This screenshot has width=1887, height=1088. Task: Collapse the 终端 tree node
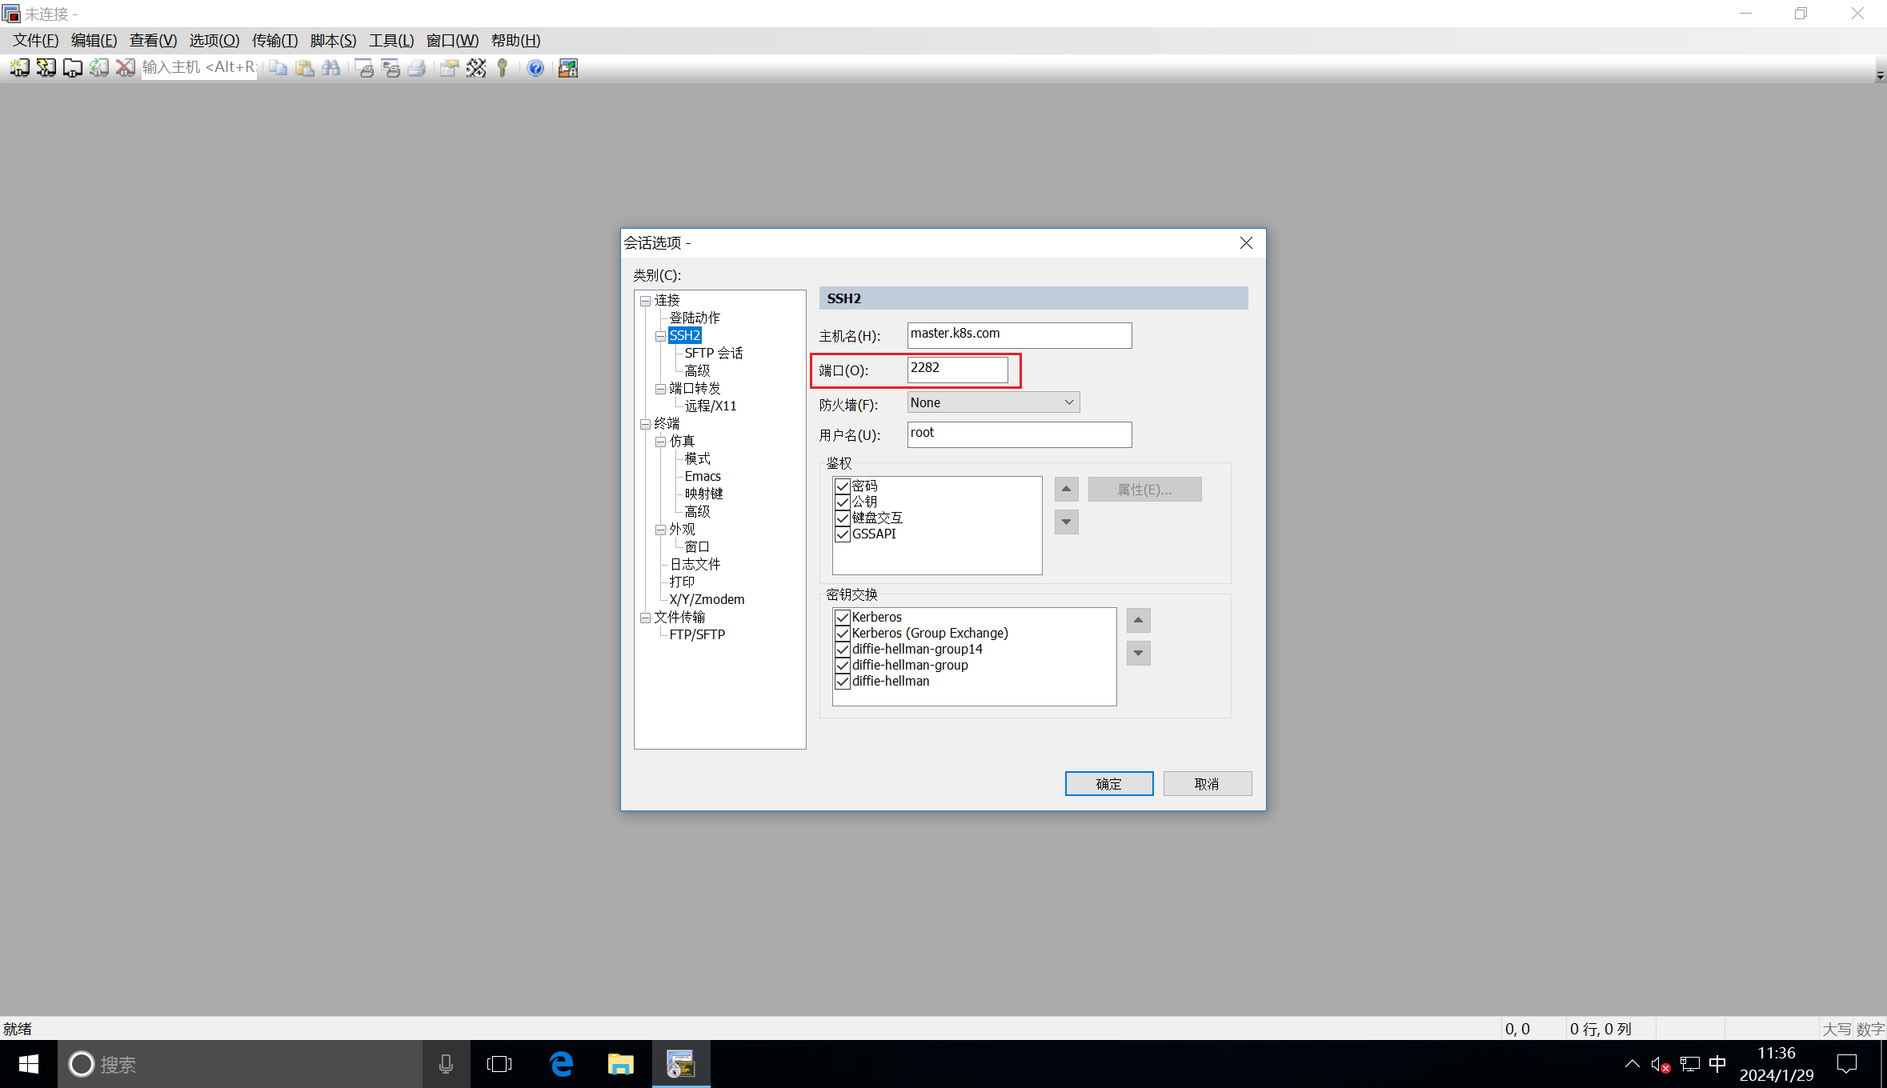coord(645,424)
